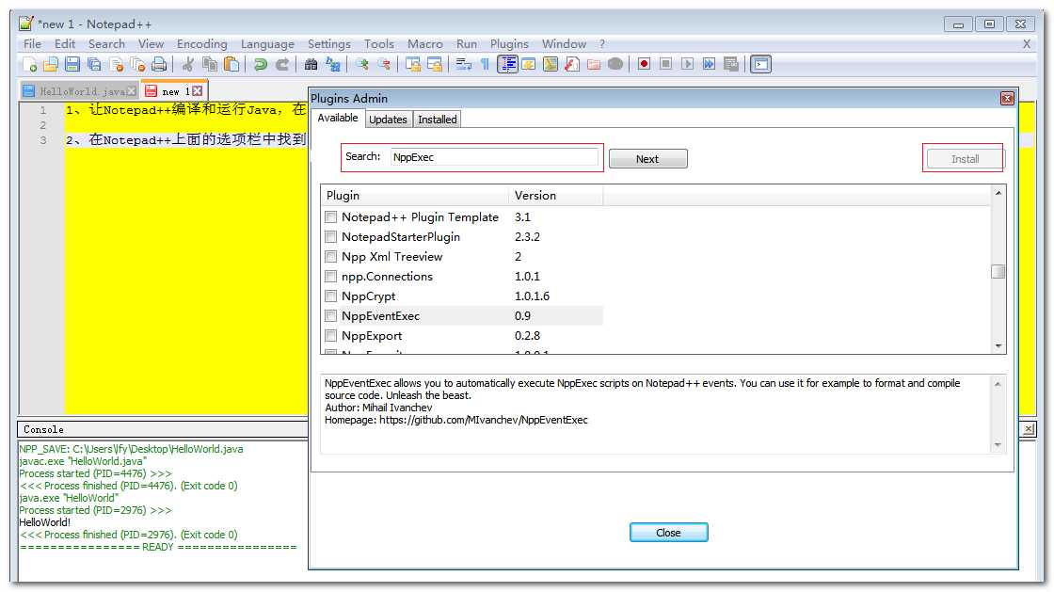This screenshot has height=592, width=1054.
Task: Click the Close file toolbar icon
Action: [117, 65]
